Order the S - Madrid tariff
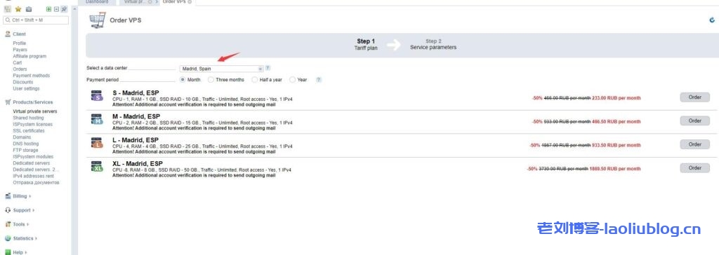 click(694, 97)
